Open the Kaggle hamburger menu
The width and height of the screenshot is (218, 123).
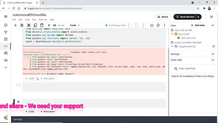pyautogui.click(x=6, y=16)
